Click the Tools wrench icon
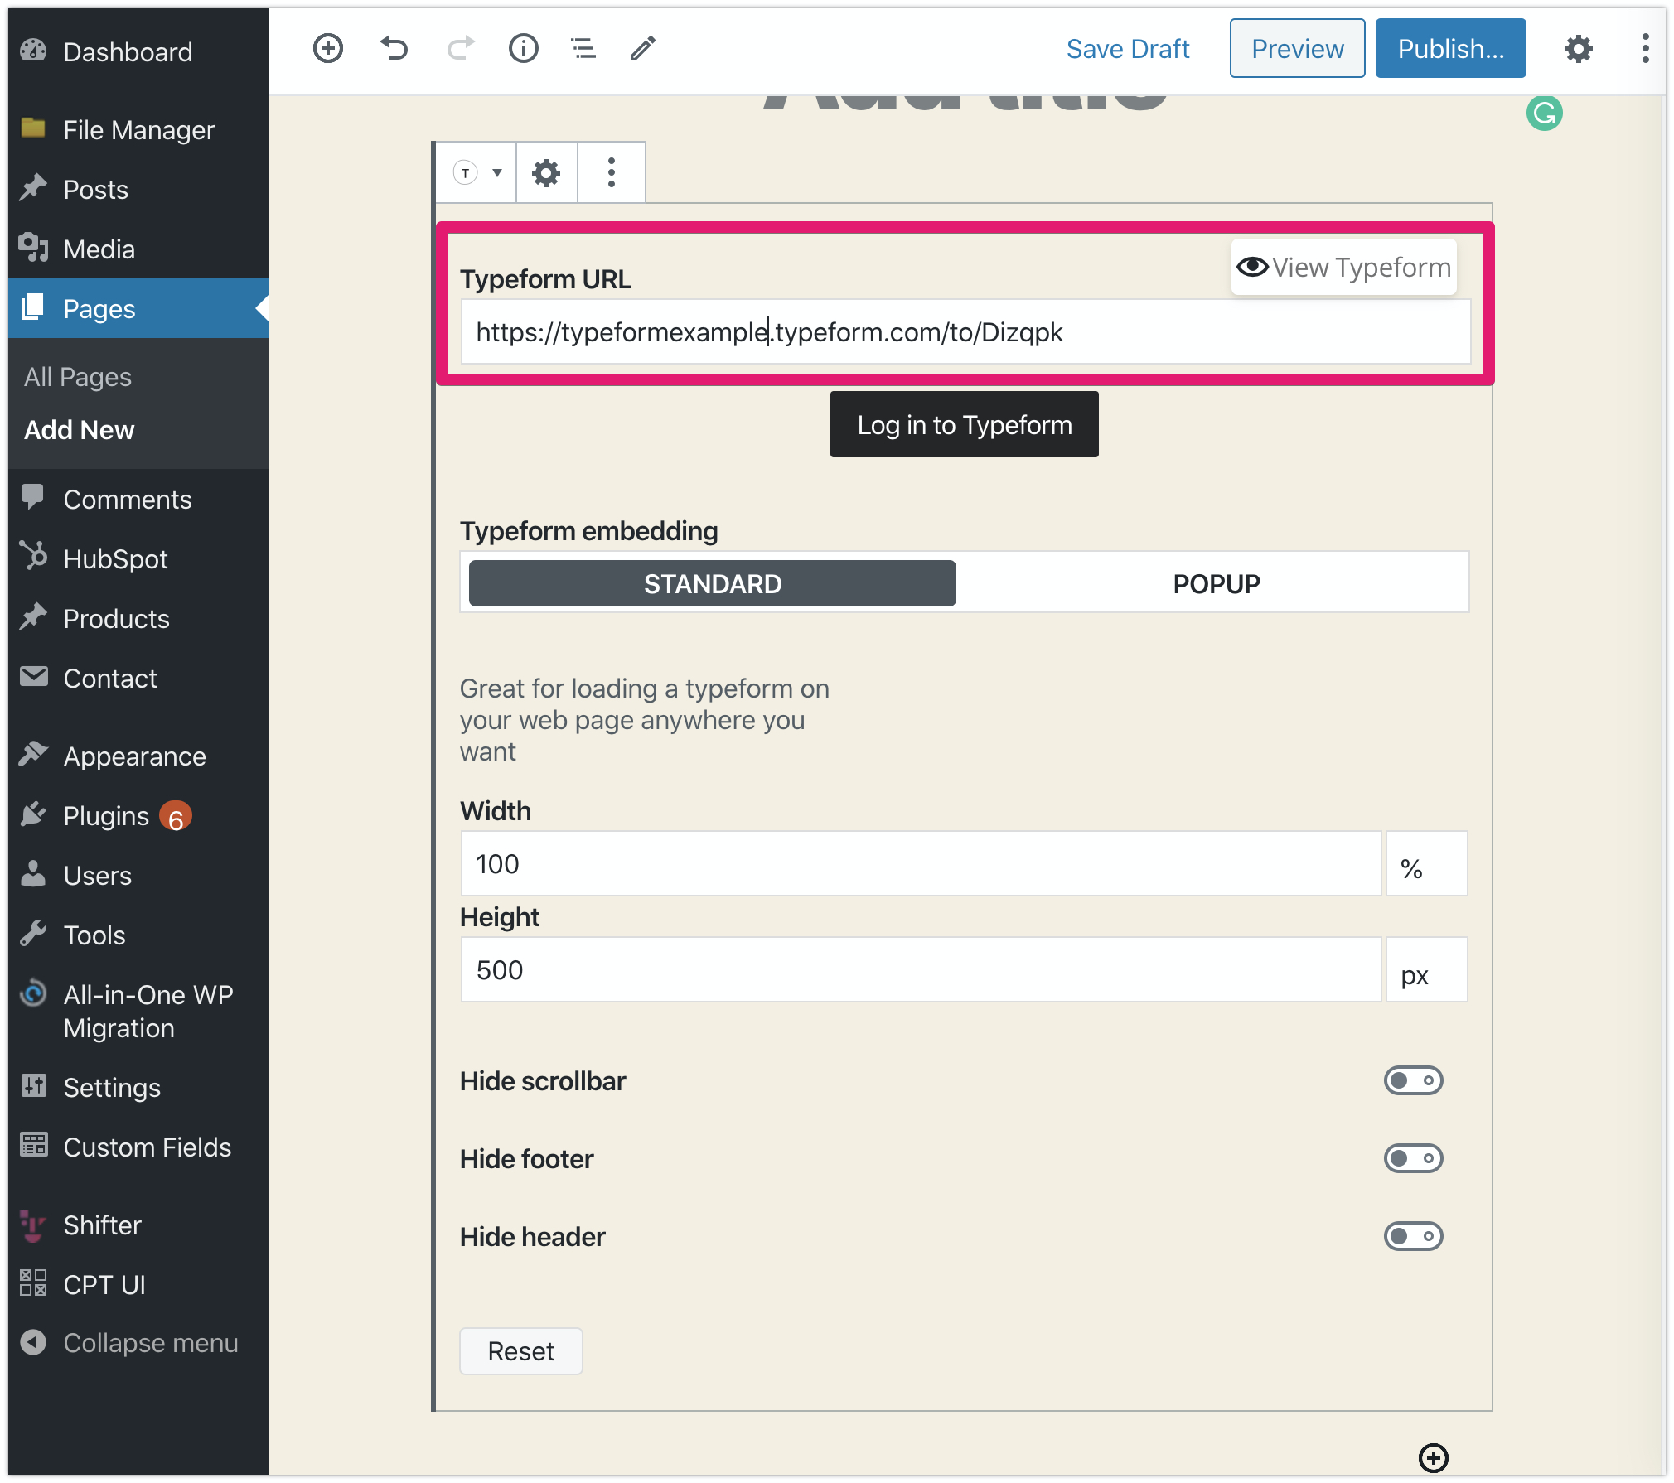1674x1483 pixels. point(33,934)
